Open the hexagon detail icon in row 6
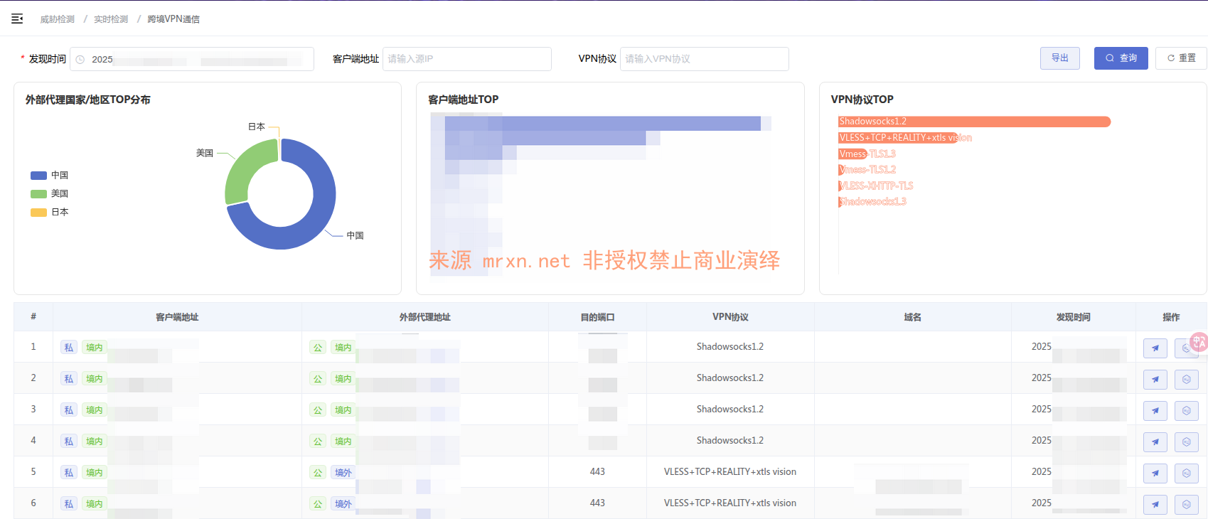This screenshot has width=1208, height=519. pos(1187,505)
